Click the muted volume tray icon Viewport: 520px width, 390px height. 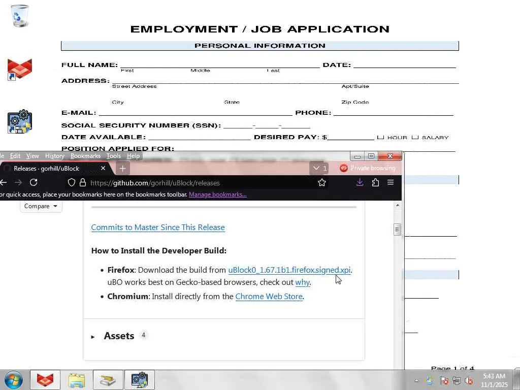pos(469,381)
